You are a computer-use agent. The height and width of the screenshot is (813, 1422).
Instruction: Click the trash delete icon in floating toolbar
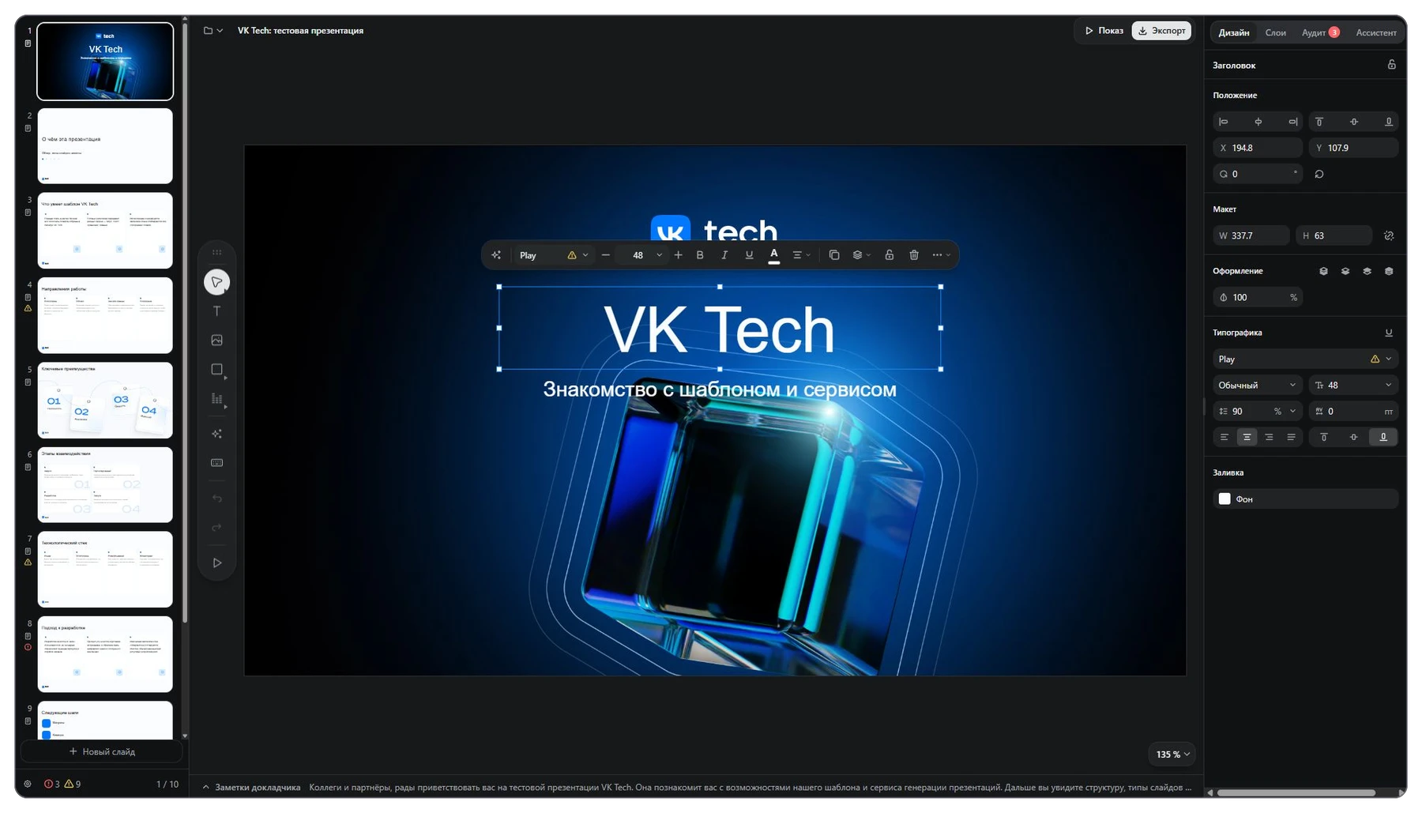pos(914,255)
